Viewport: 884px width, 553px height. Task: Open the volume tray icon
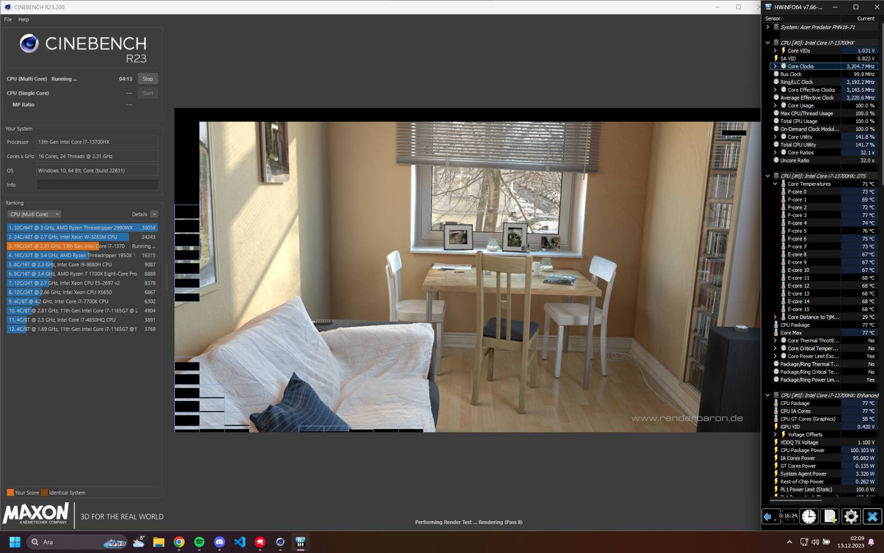tap(815, 542)
